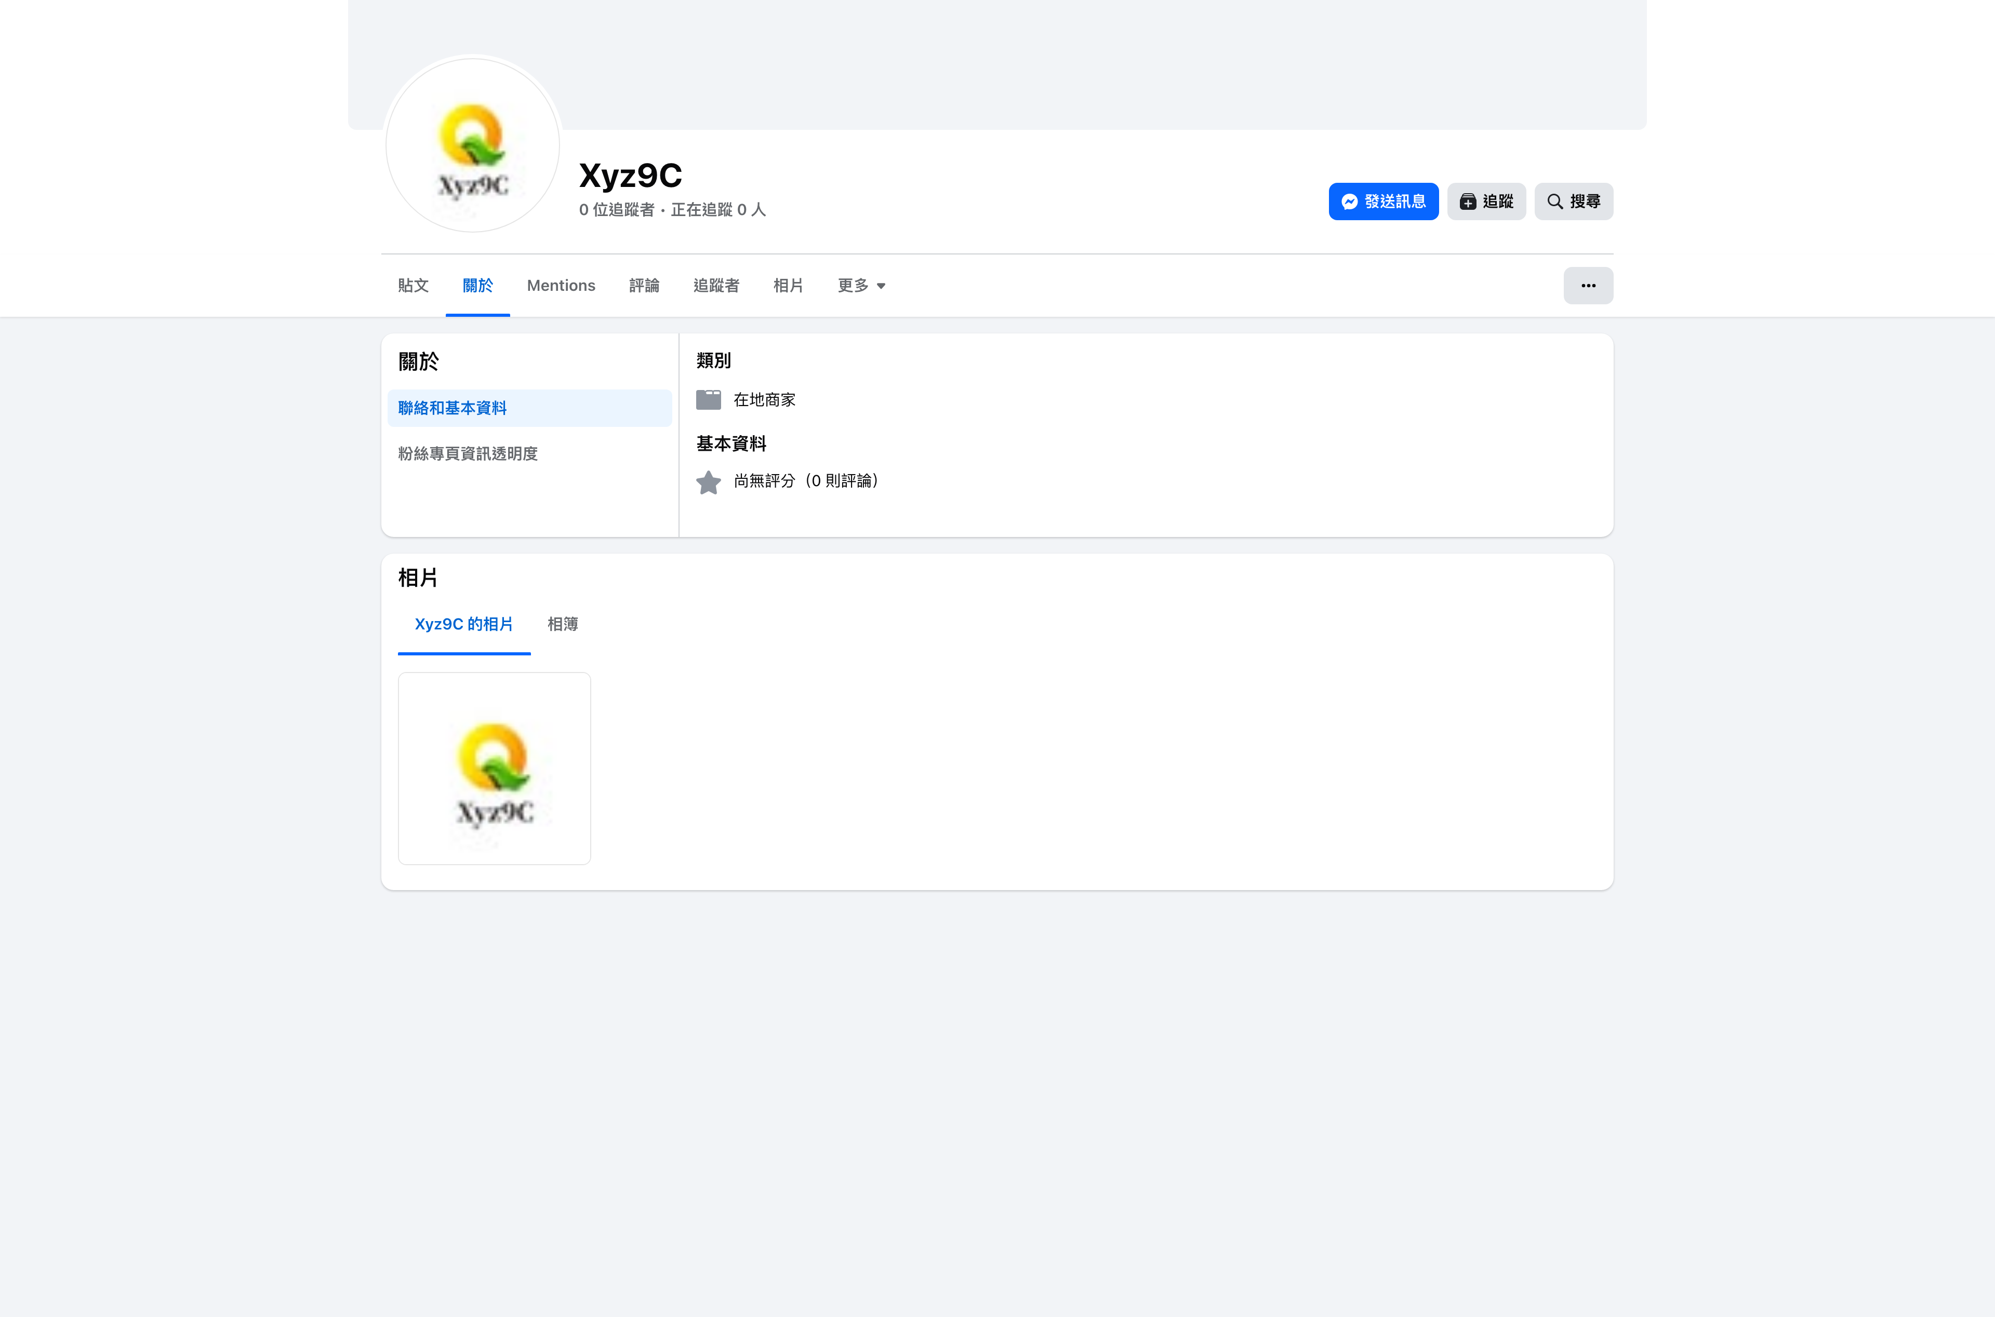Select the 關於 tab
1995x1317 pixels.
[x=477, y=286]
